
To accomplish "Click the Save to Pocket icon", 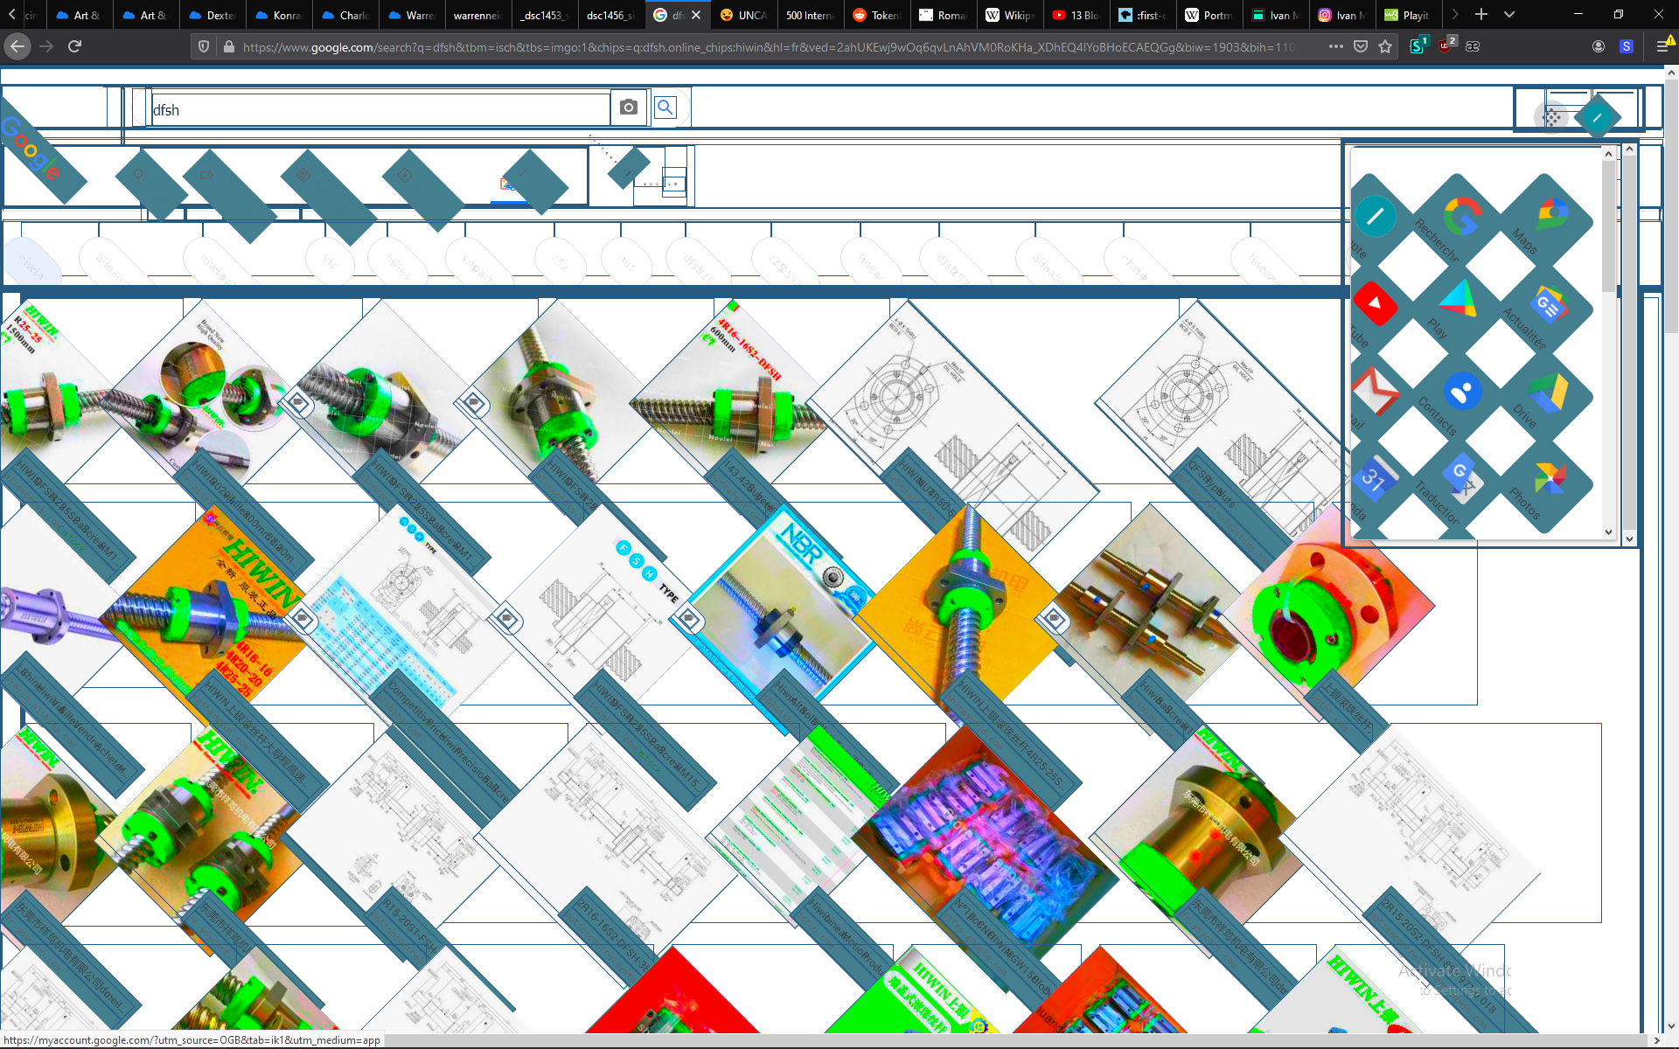I will coord(1361,46).
